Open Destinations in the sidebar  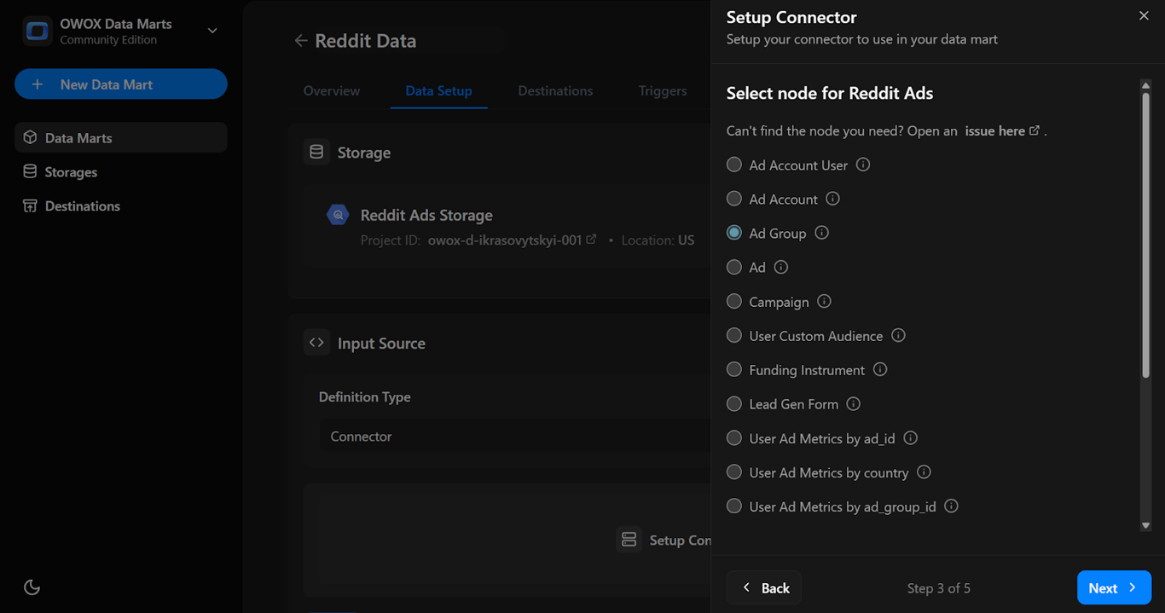click(121, 205)
